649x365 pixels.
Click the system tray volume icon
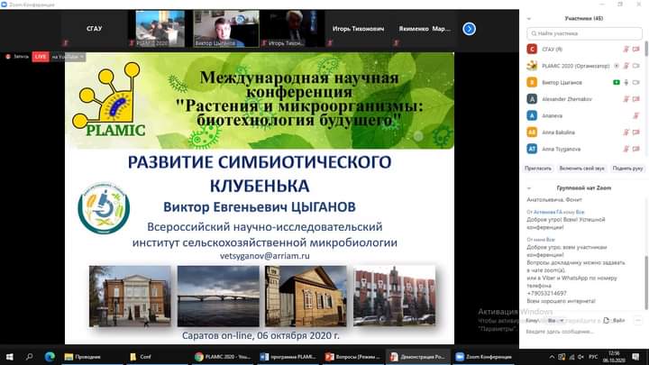point(581,357)
